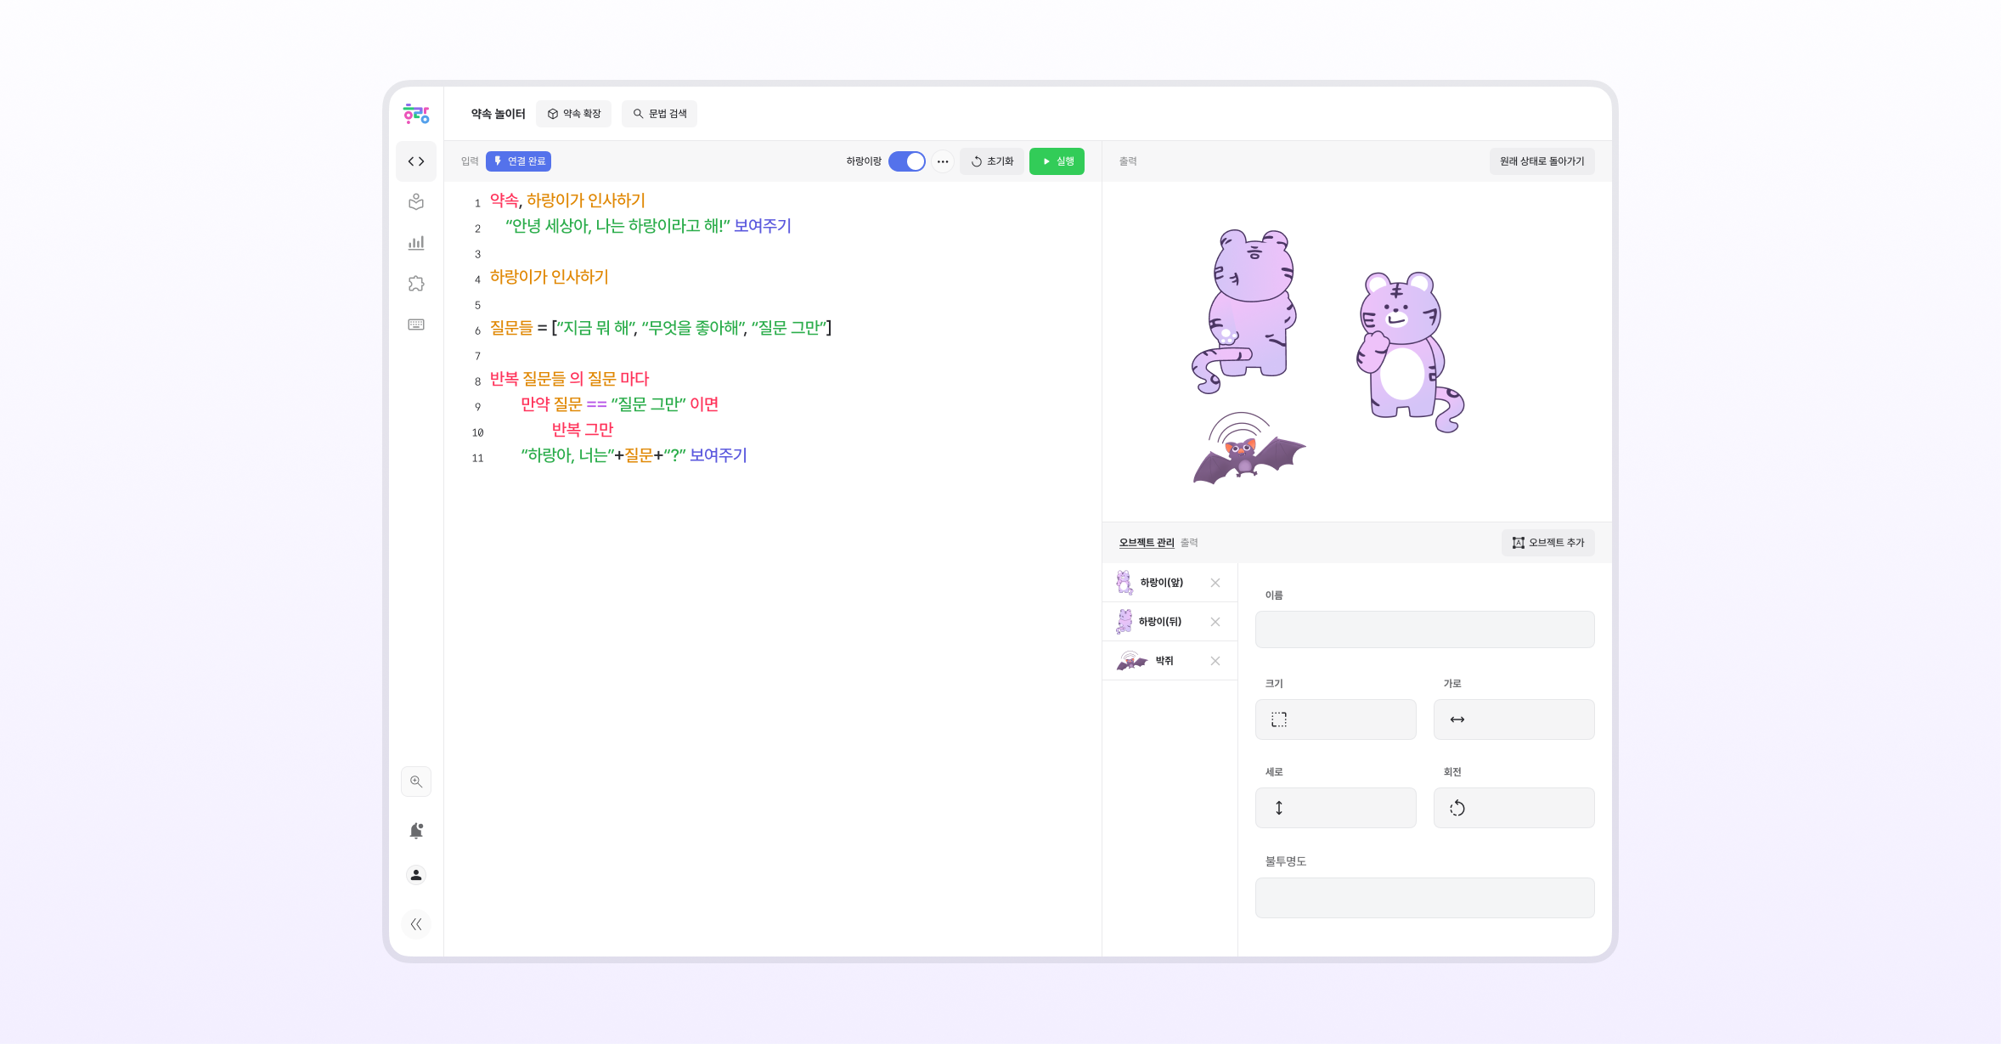Viewport: 2001px width, 1044px height.
Task: Open the code editor sidebar icon
Action: coord(416,161)
